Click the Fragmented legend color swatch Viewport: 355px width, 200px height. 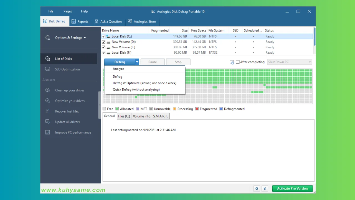(197, 109)
